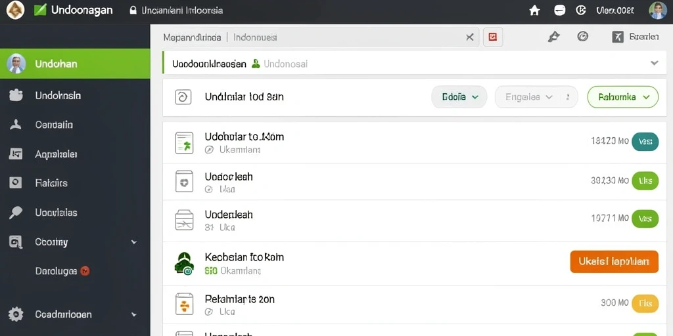This screenshot has height=336, width=673.
Task: Open the user avatar in top-right corner
Action: (657, 10)
